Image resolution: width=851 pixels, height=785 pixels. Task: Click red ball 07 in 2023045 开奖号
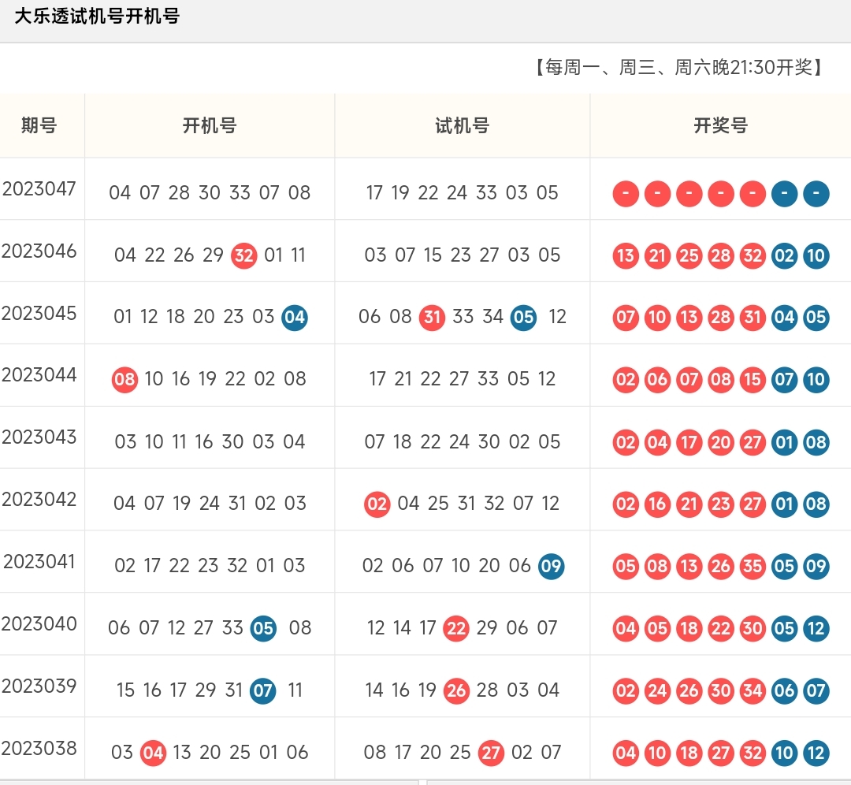pos(626,317)
